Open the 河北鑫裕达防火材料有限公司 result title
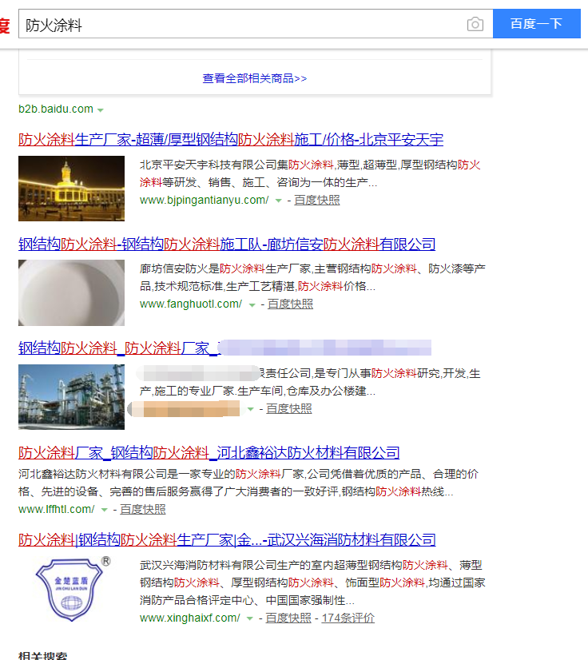The height and width of the screenshot is (660, 588). (209, 452)
